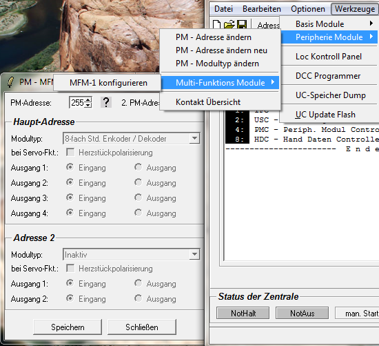Image resolution: width=379 pixels, height=346 pixels.
Task: Select Eingang radio for Haupt-Adresse Ausgang 3
Action: (70, 198)
